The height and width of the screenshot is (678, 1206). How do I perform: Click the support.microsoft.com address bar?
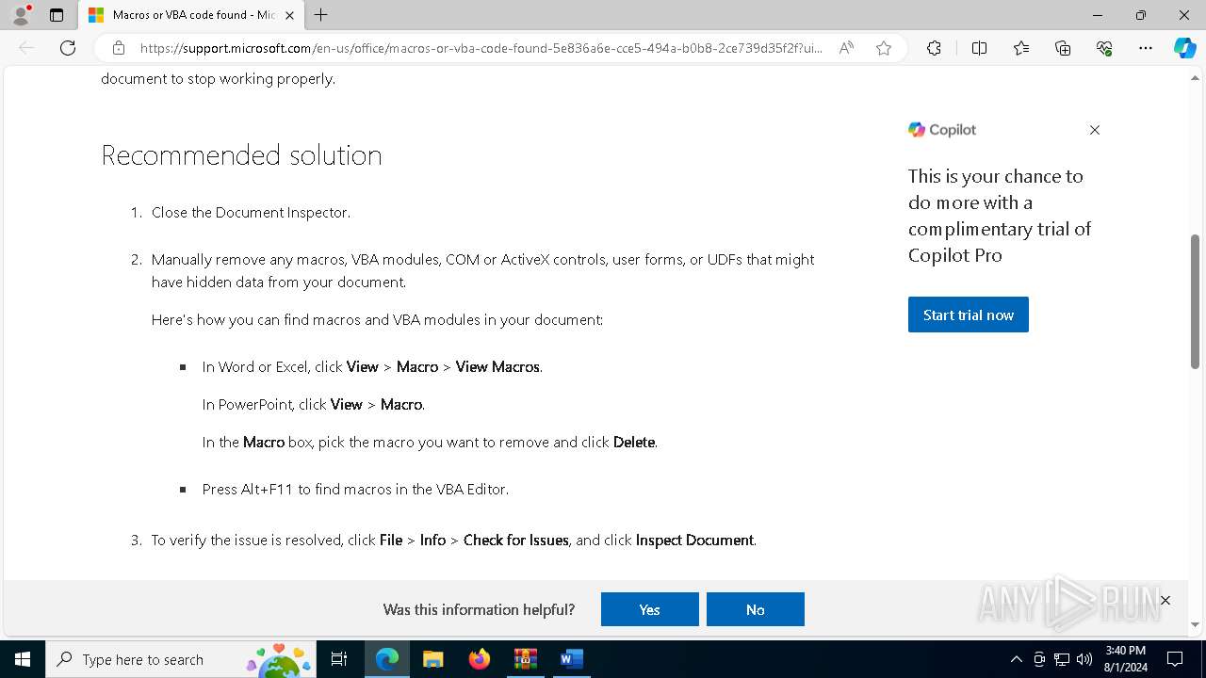point(481,48)
